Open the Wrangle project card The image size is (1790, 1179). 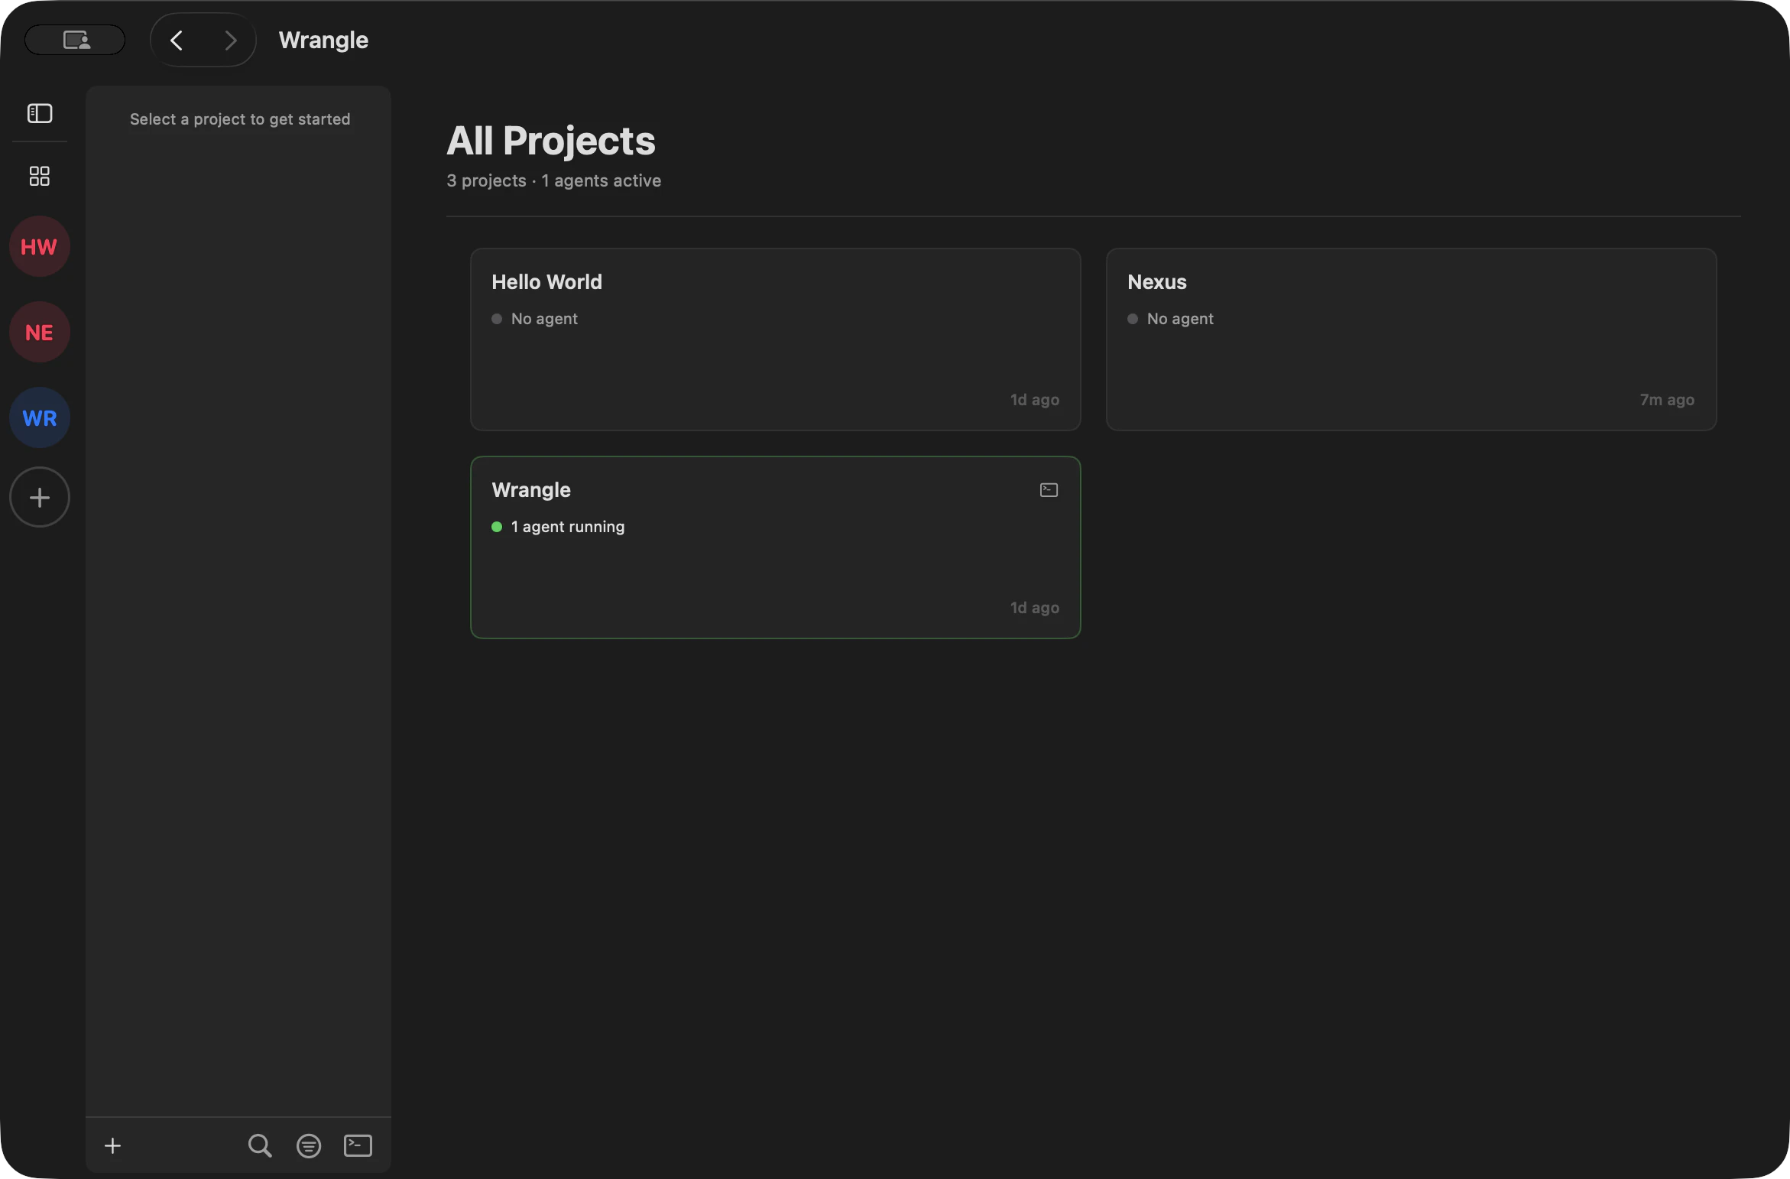point(775,566)
